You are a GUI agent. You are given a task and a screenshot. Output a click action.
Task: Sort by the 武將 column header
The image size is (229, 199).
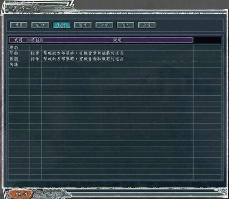[x=19, y=40]
